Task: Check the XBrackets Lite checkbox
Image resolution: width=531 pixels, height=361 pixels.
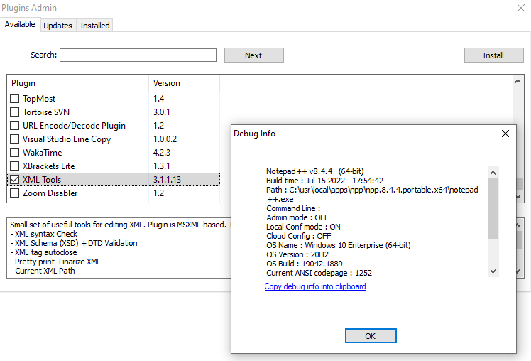Action: [x=15, y=166]
